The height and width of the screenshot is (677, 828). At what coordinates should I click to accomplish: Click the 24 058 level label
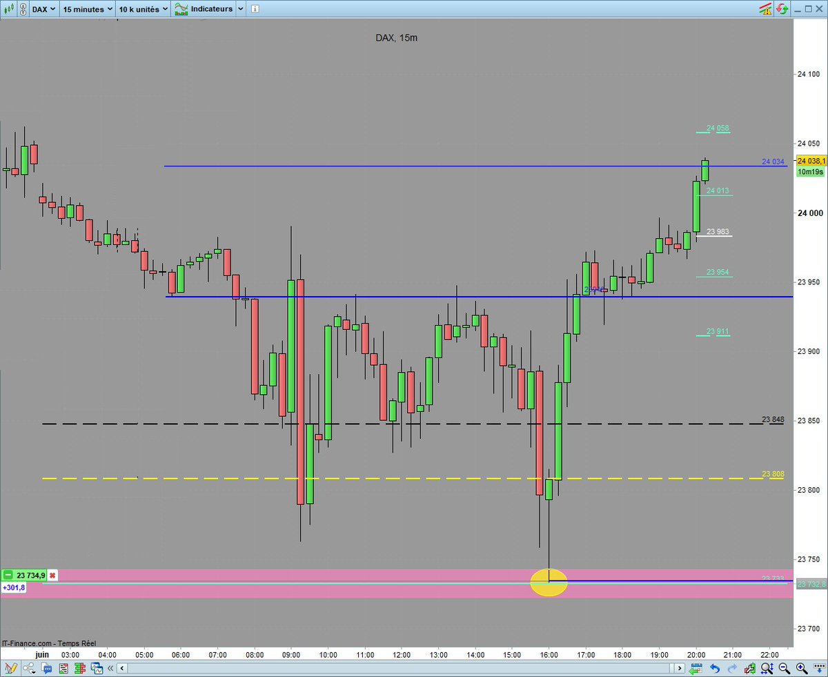coord(718,128)
